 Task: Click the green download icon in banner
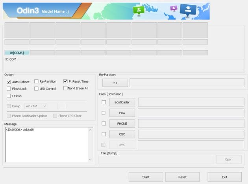coord(139,11)
